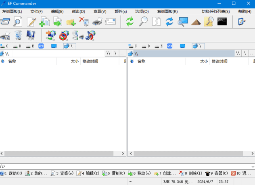This screenshot has height=185, width=255.
Task: Click the drive information icon
Action: tap(77, 35)
